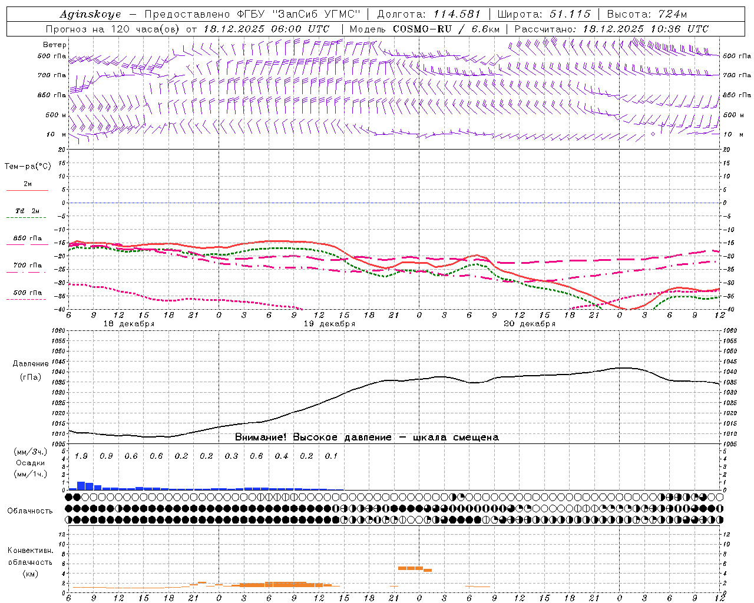754x603 pixels.
Task: Click the (мм/1ч.) precipitation unit label
Action: [31, 474]
